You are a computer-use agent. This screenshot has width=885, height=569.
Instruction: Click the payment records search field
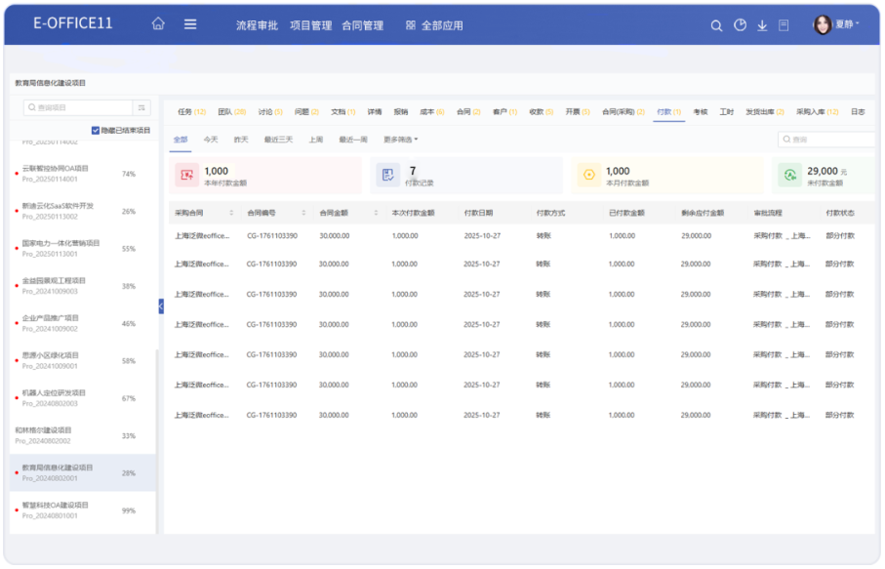pyautogui.click(x=829, y=140)
